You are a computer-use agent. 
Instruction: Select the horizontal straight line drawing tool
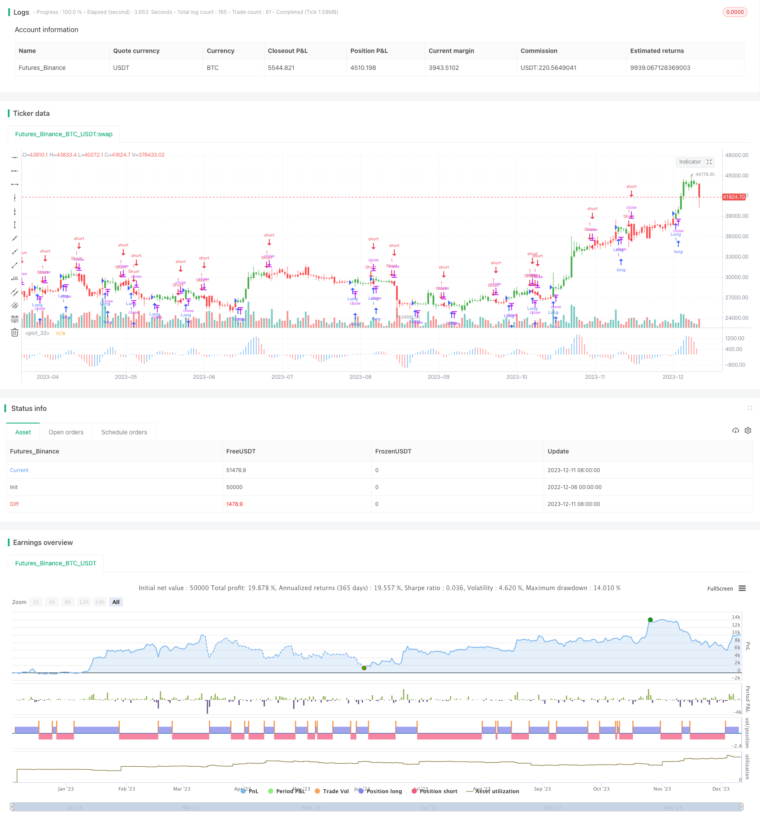click(15, 158)
